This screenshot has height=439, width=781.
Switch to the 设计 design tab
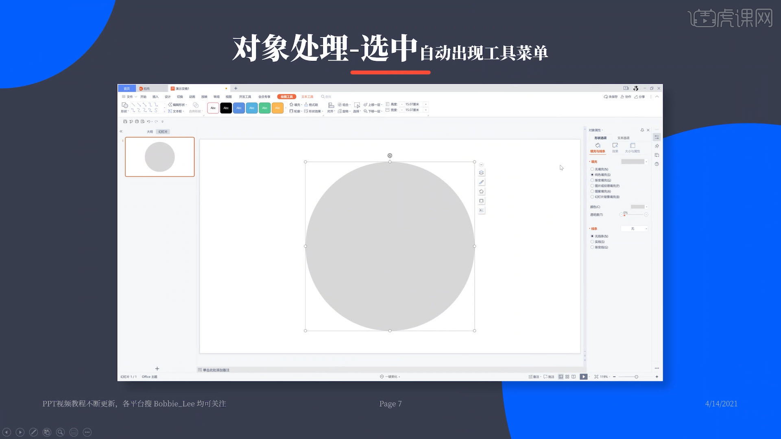(168, 97)
